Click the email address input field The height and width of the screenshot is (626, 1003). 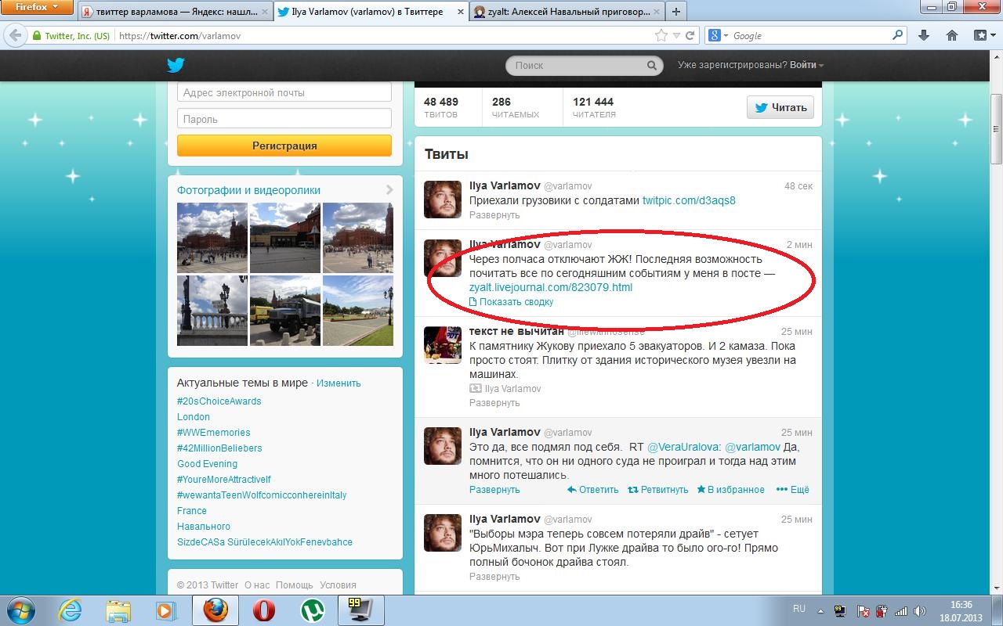(x=284, y=92)
